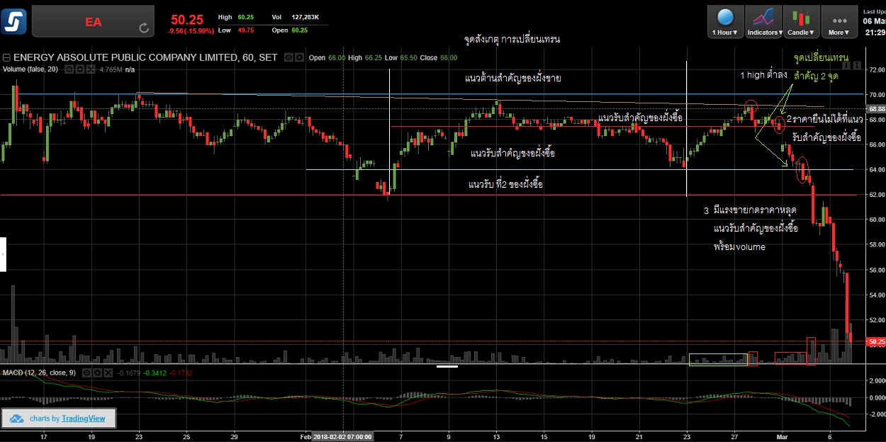Open Energy Absolute series settings gear

(x=300, y=58)
